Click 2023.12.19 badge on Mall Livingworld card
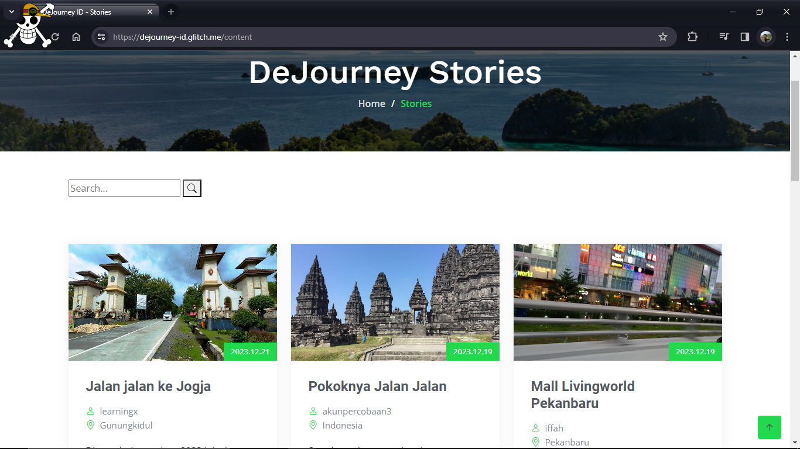This screenshot has width=800, height=449. tap(695, 351)
